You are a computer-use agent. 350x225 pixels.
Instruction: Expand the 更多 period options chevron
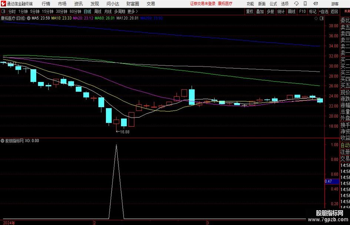point(137,11)
